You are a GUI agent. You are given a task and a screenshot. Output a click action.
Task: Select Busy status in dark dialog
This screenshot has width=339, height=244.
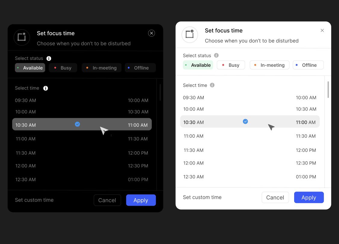point(63,68)
